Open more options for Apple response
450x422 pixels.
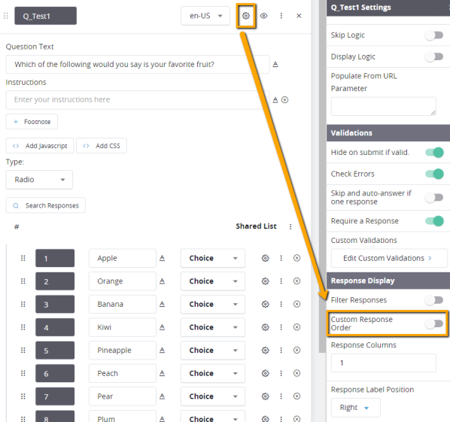click(281, 258)
